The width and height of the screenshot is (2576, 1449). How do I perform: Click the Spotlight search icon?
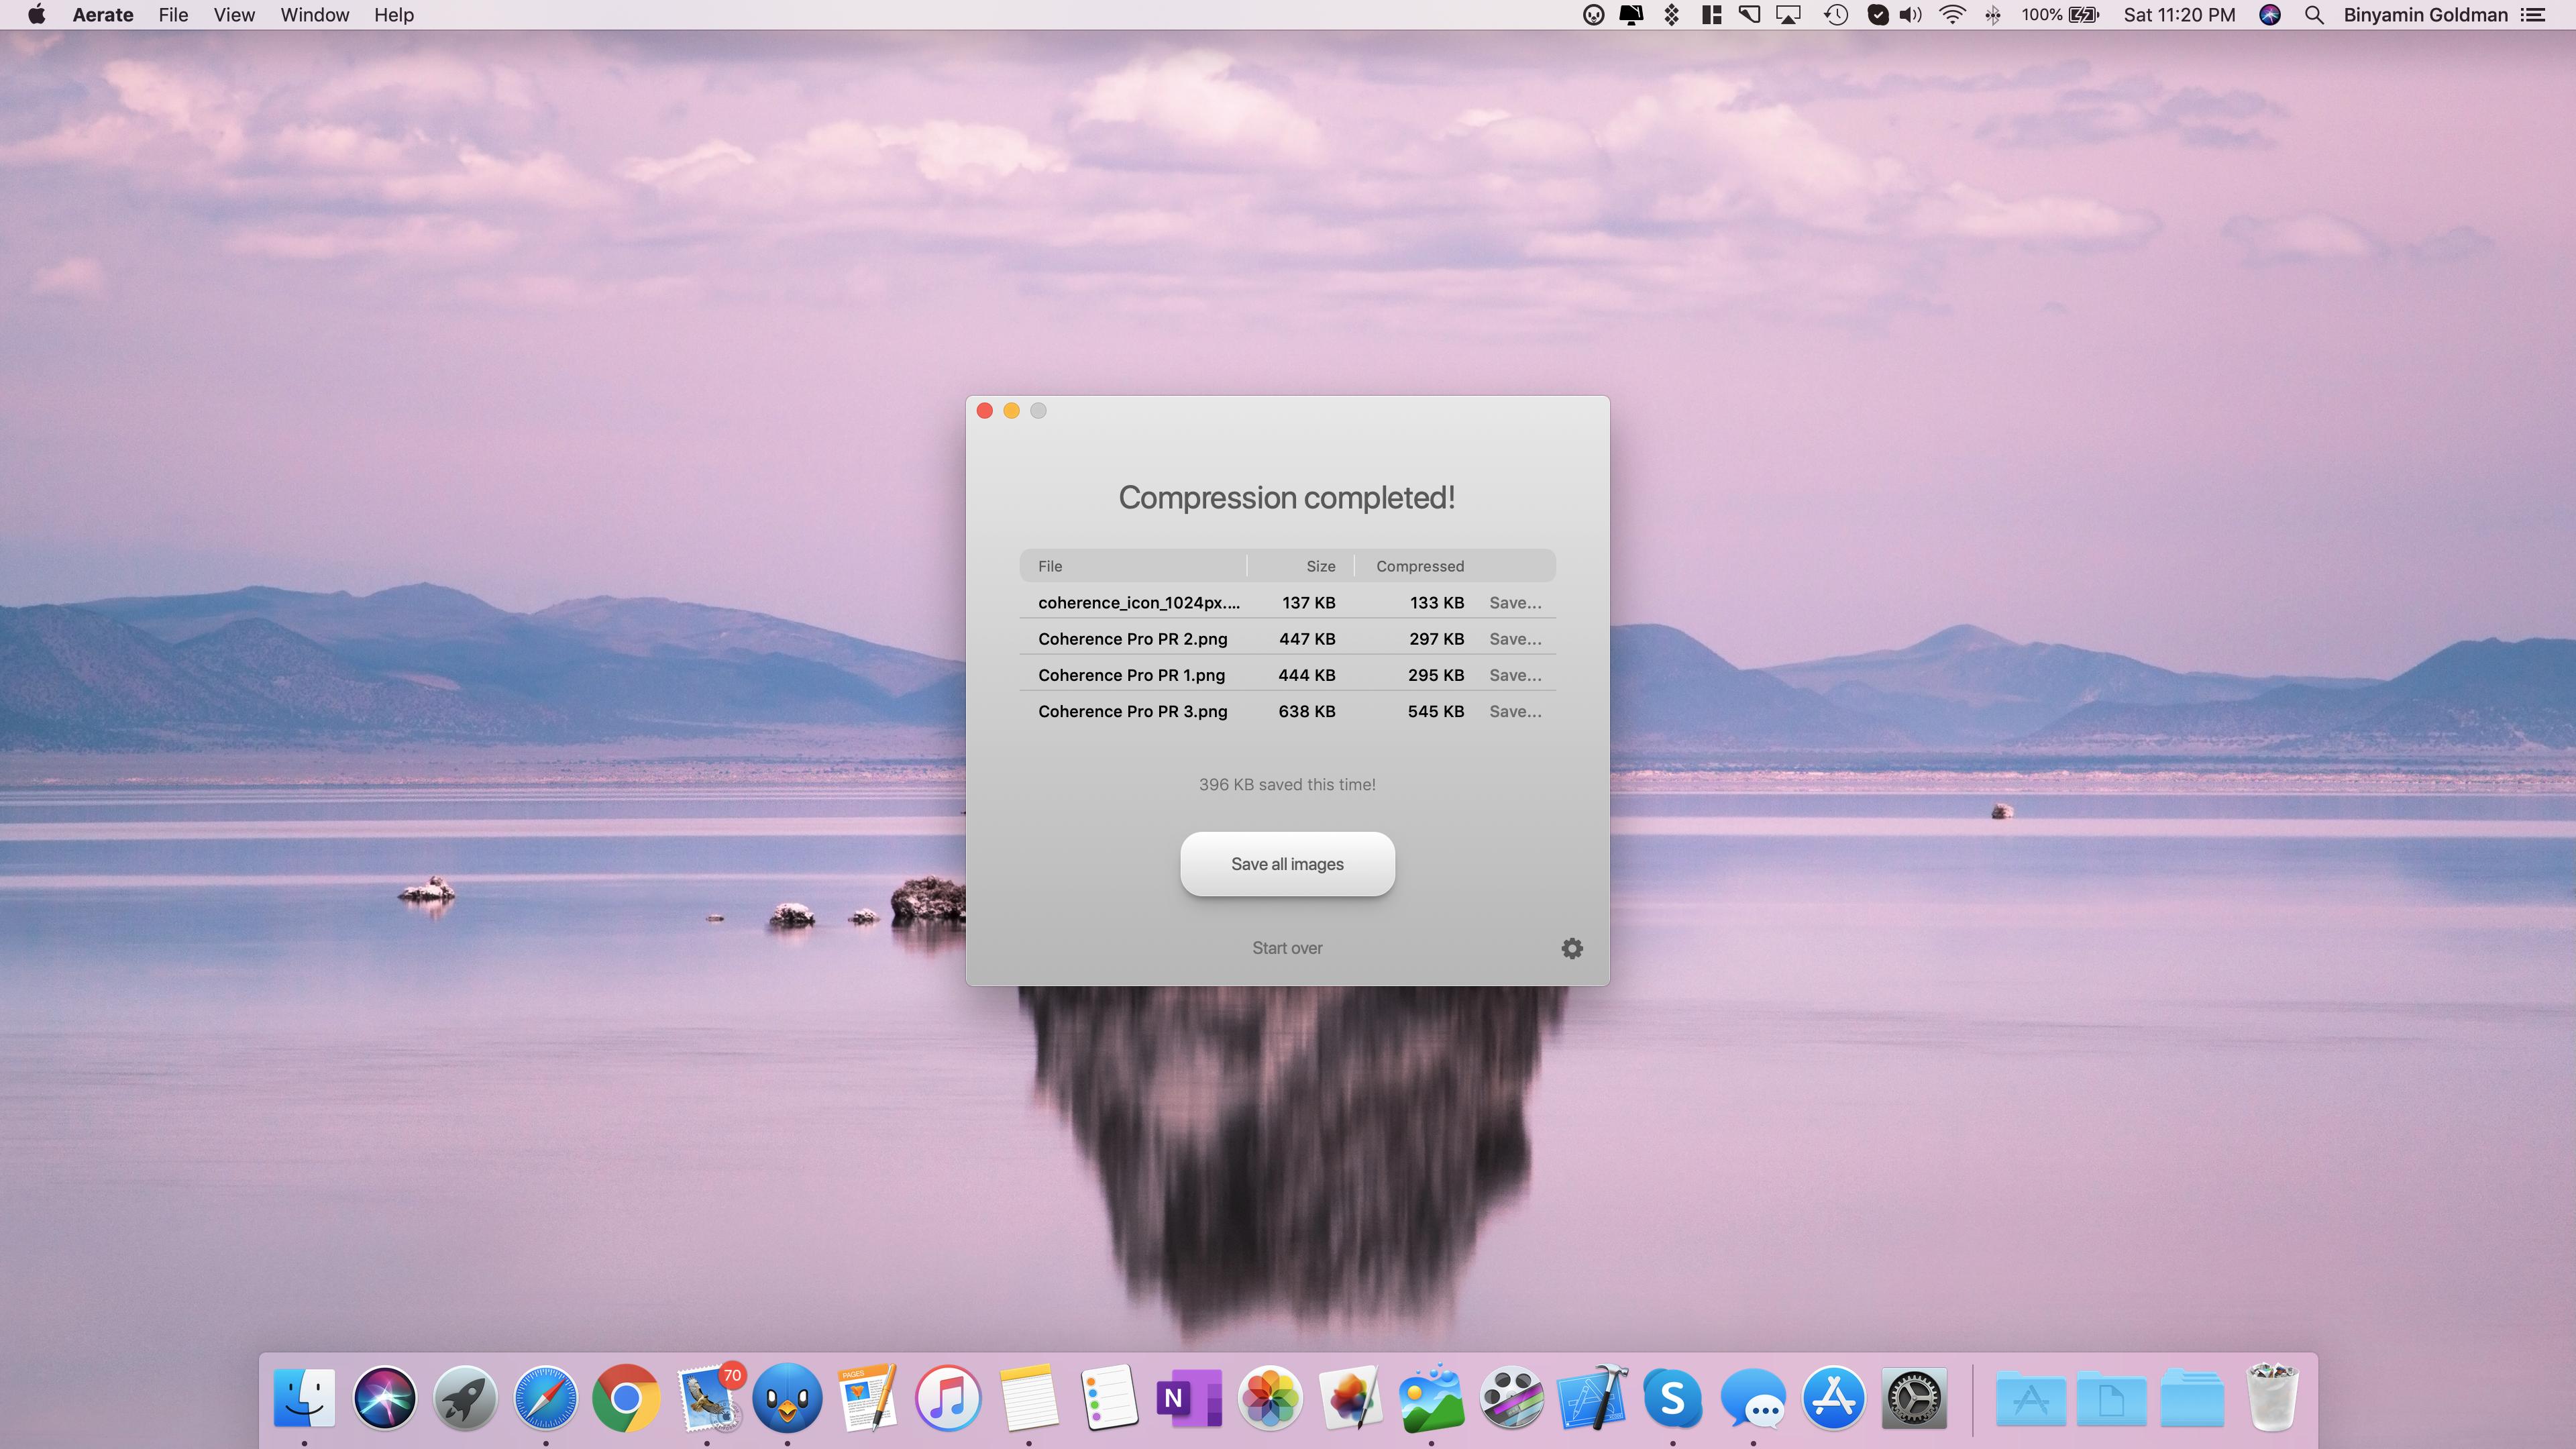point(2314,15)
